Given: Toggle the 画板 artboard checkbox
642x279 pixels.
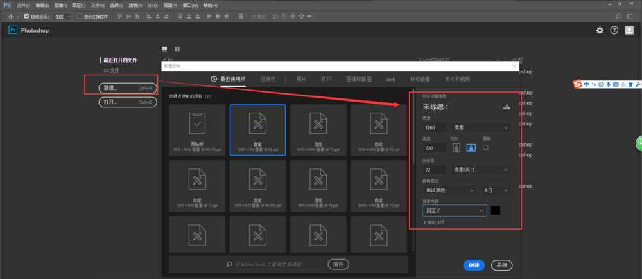Looking at the screenshot, I should click(x=485, y=147).
